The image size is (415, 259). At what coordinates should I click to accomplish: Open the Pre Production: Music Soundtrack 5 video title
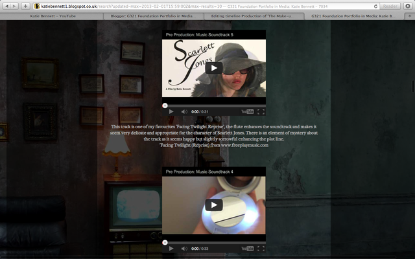(x=199, y=34)
